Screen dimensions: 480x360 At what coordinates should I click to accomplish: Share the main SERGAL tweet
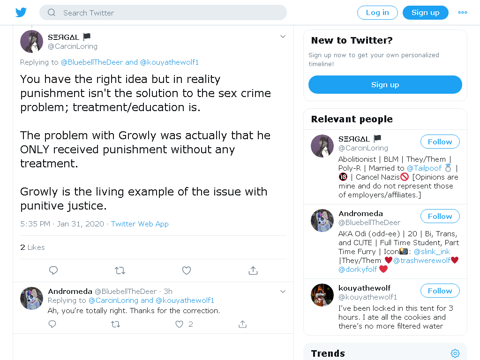coord(253,270)
